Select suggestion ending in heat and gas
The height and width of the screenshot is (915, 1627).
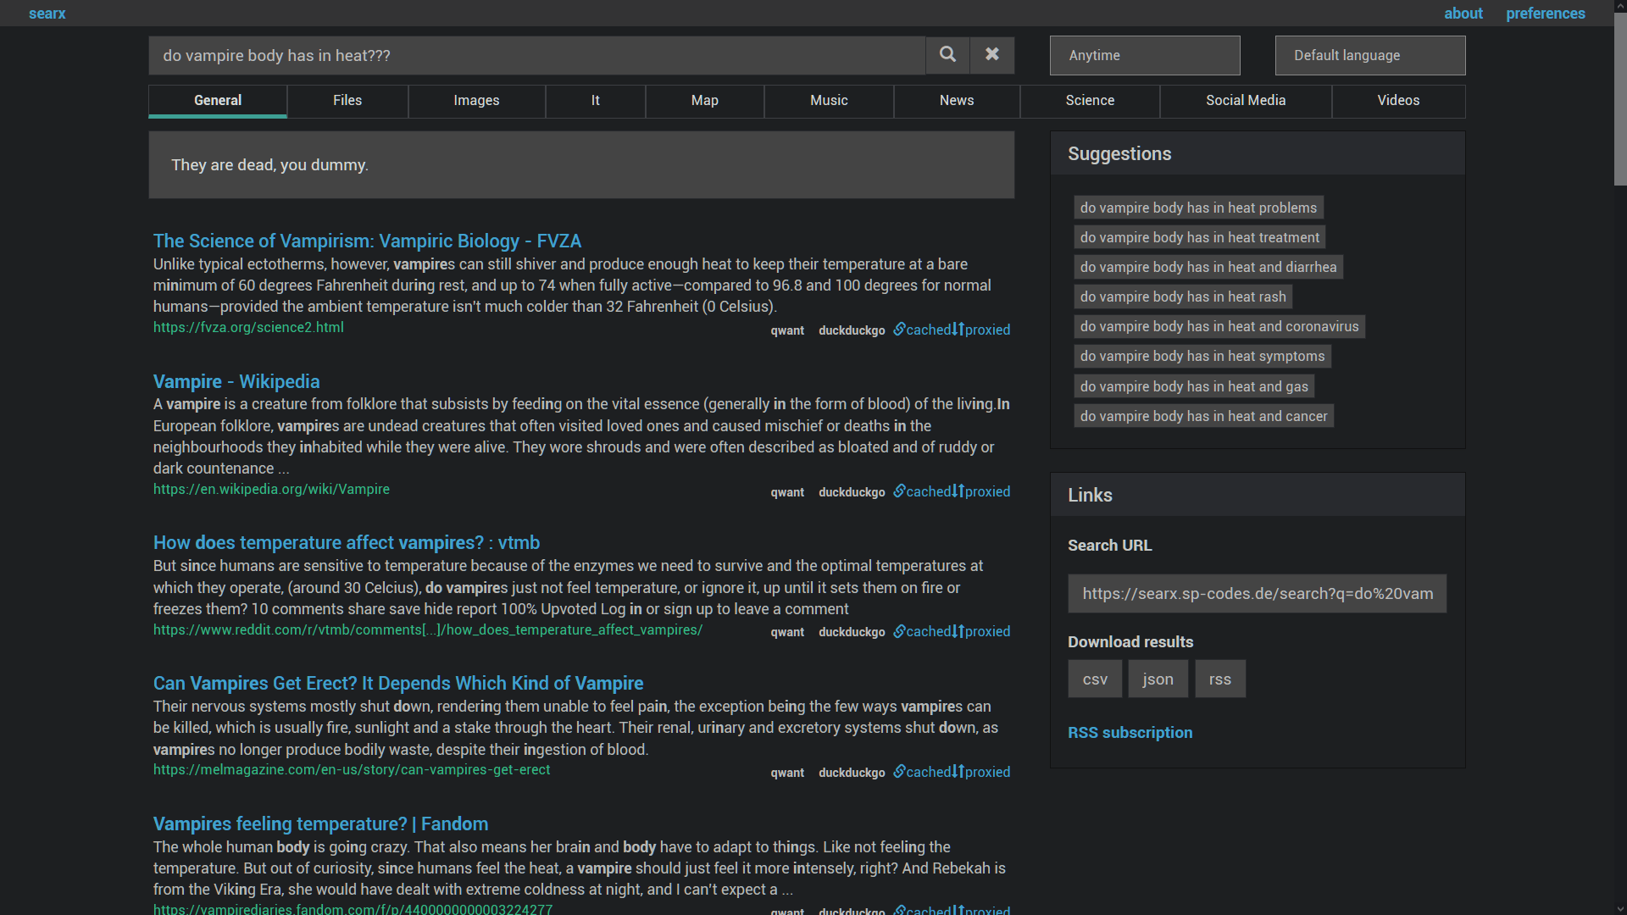pos(1194,387)
